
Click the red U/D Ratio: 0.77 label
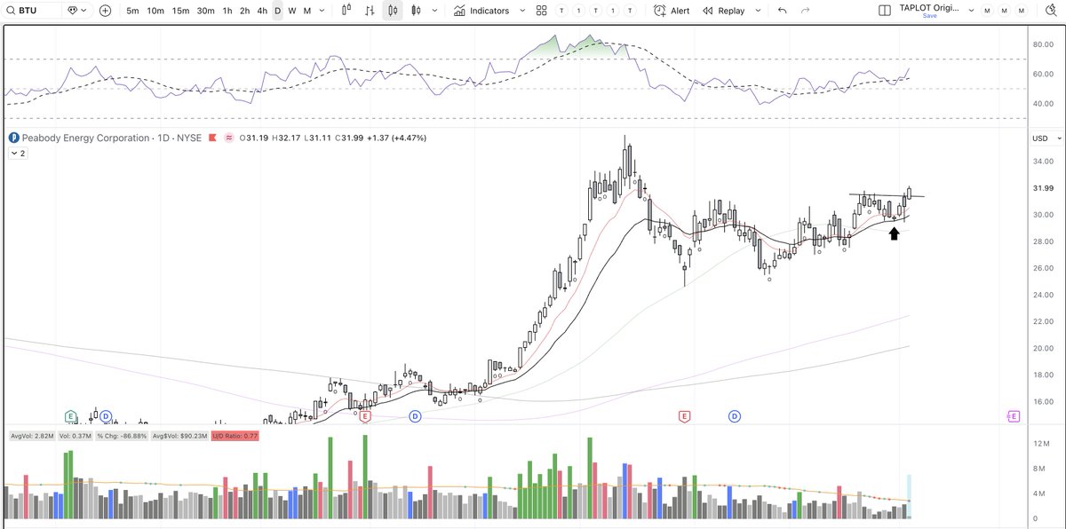point(235,436)
